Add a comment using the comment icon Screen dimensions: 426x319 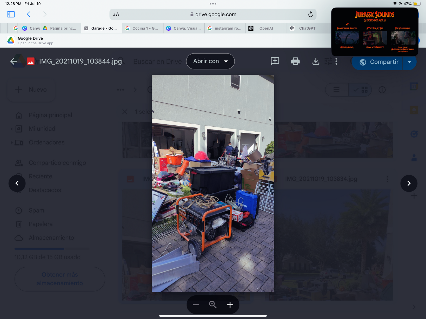coord(275,61)
